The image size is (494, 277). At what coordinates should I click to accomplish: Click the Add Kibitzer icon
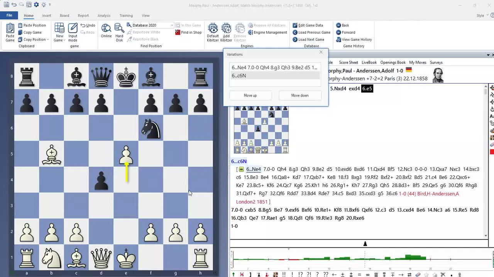click(226, 32)
